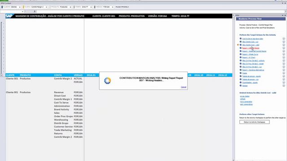Click the 2016.12 column header

222,75
